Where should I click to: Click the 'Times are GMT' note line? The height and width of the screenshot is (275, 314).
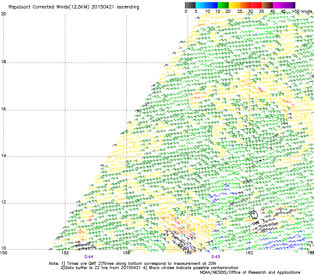132,264
